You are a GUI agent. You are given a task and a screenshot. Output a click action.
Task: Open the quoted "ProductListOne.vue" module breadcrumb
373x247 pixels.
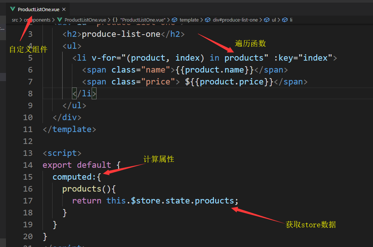pyautogui.click(x=143, y=20)
